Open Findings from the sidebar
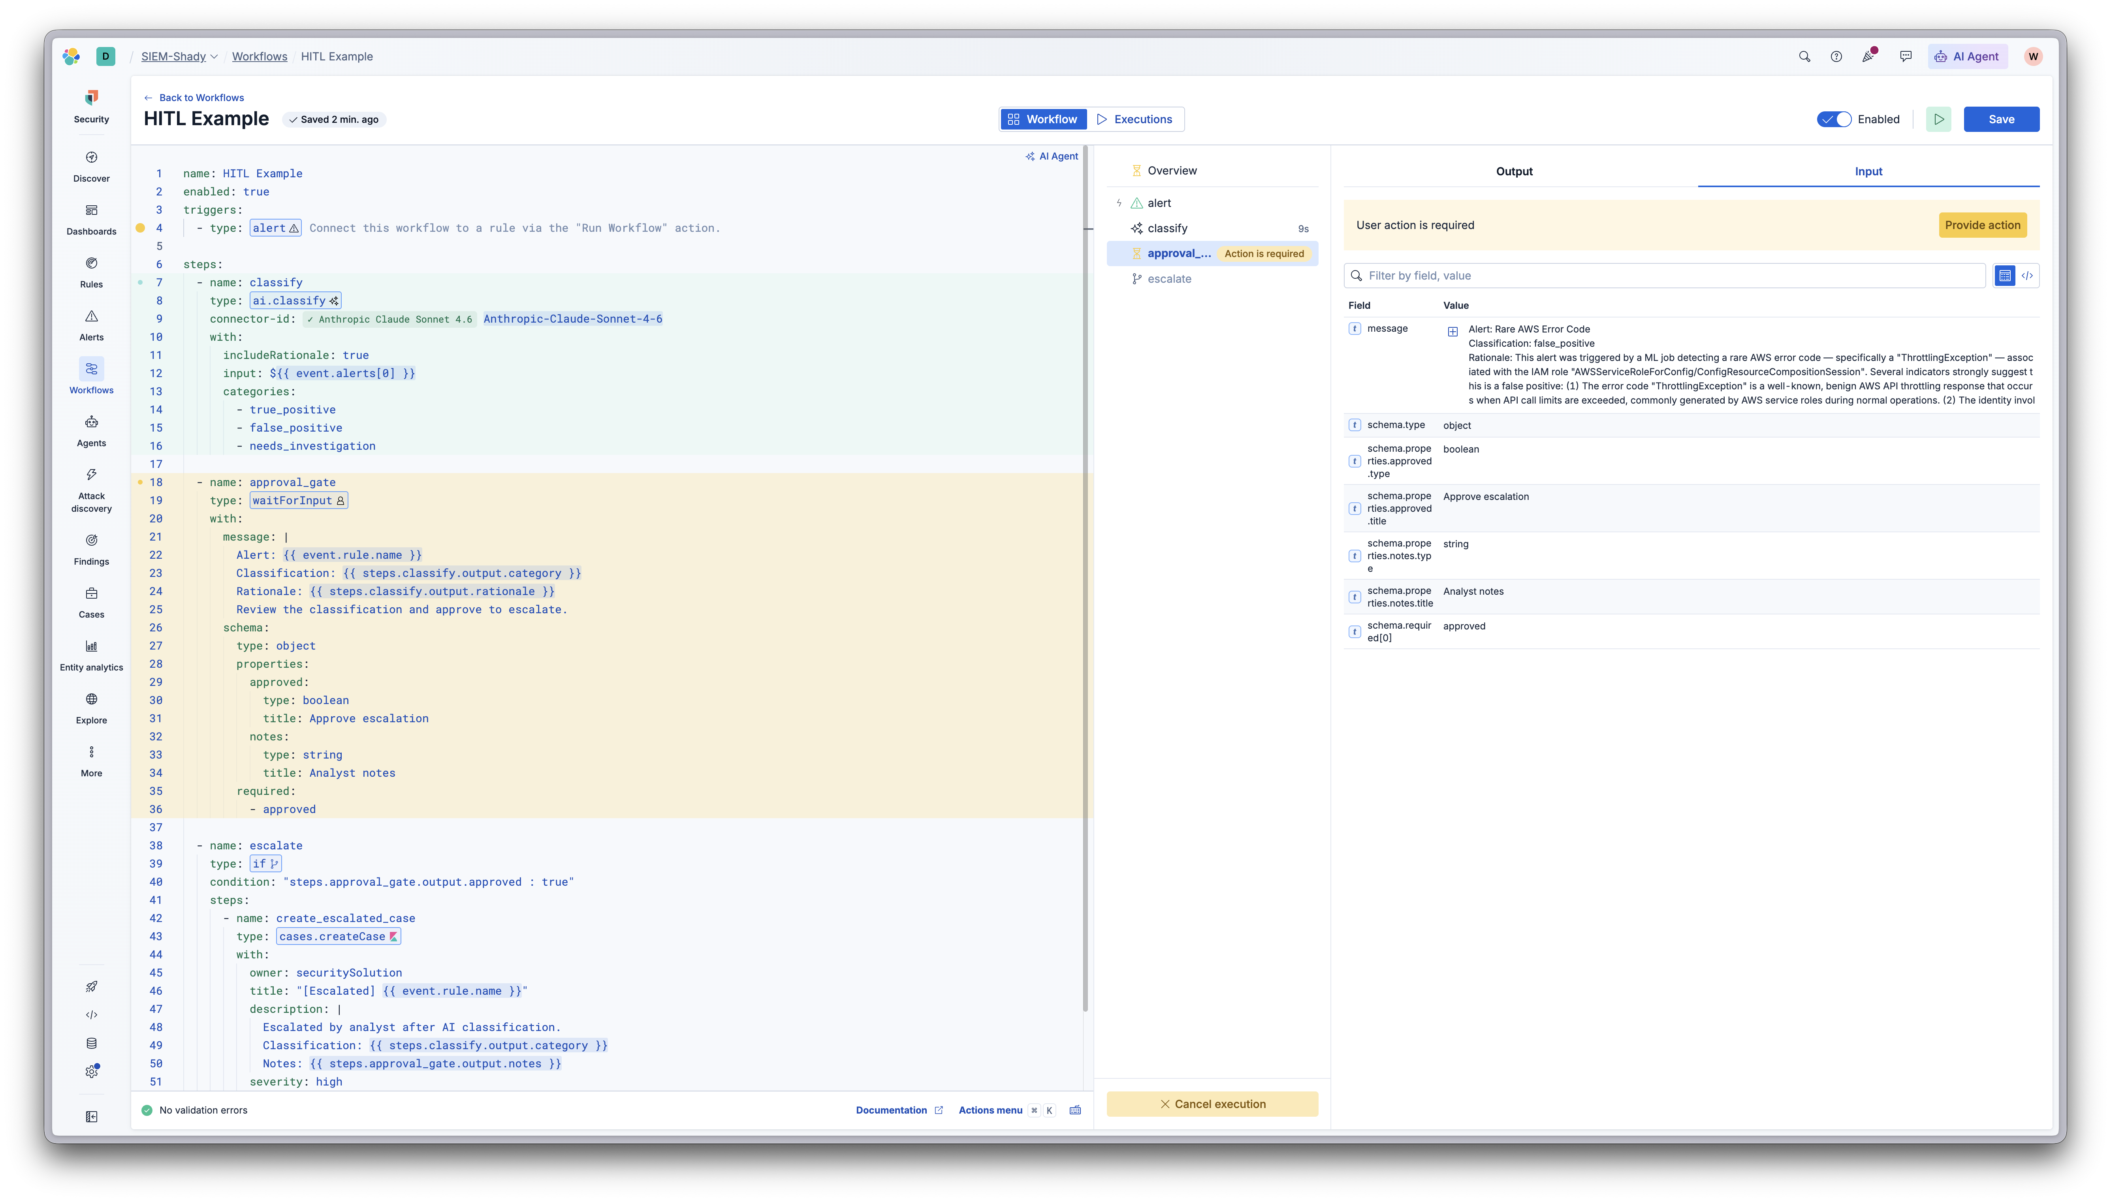Screen dimensions: 2111x1202 pos(91,550)
